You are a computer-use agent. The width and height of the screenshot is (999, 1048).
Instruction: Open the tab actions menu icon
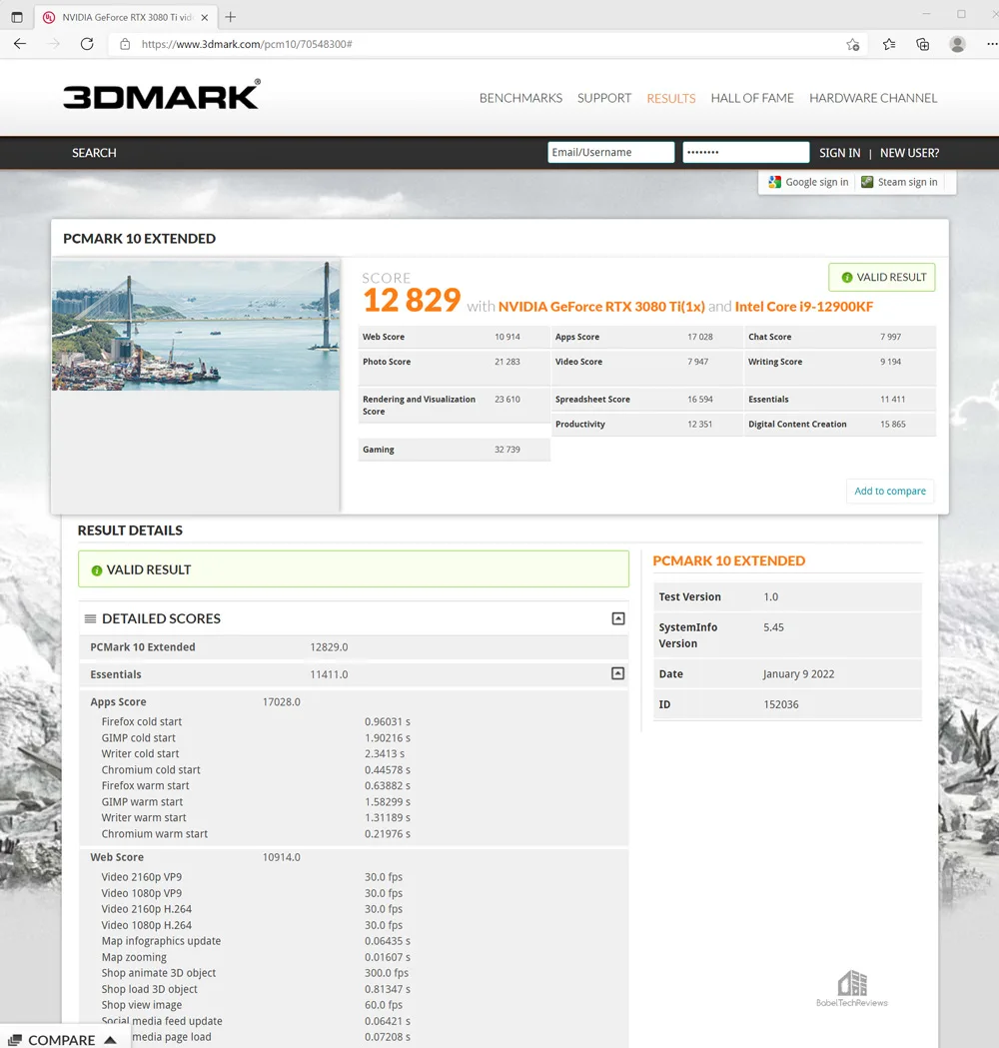(17, 17)
